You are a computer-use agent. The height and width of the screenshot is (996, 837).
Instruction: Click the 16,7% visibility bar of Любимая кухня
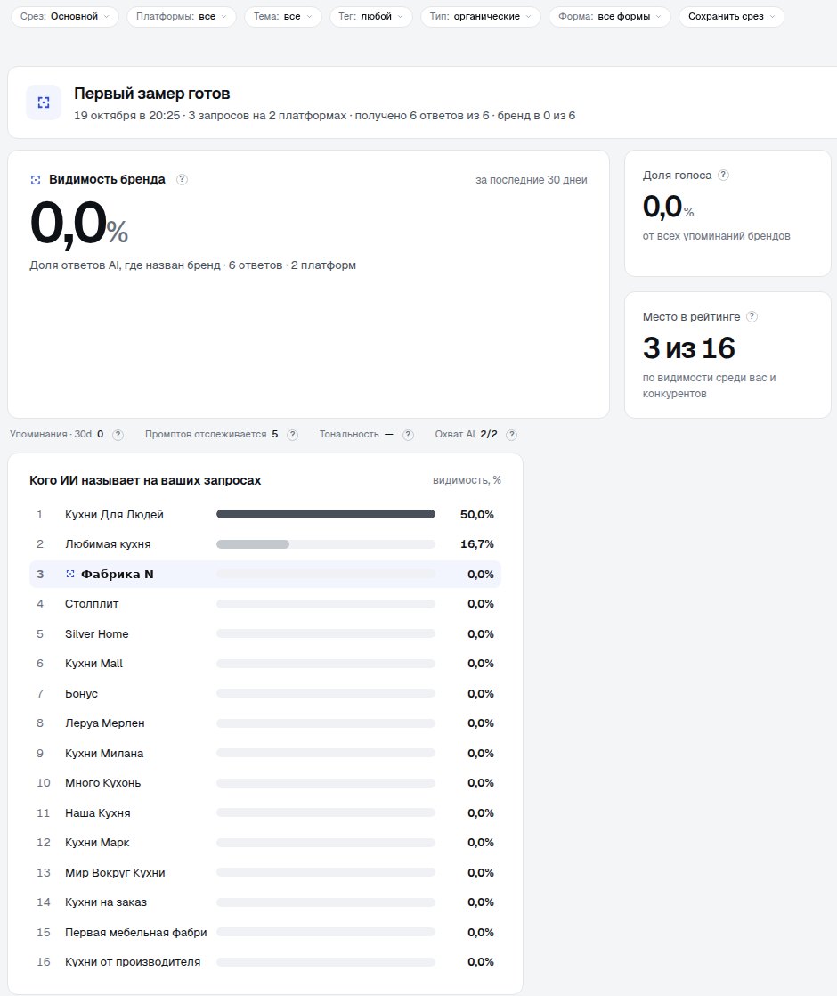tap(326, 544)
